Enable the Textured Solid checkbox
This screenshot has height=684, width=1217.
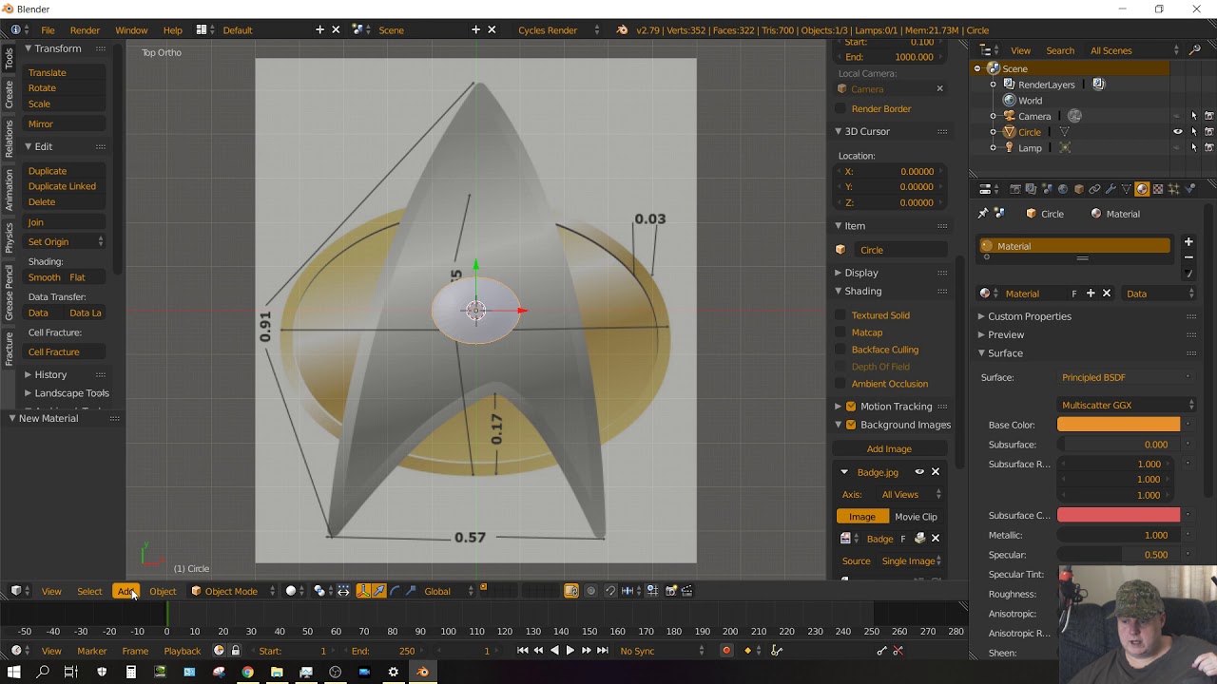click(840, 315)
